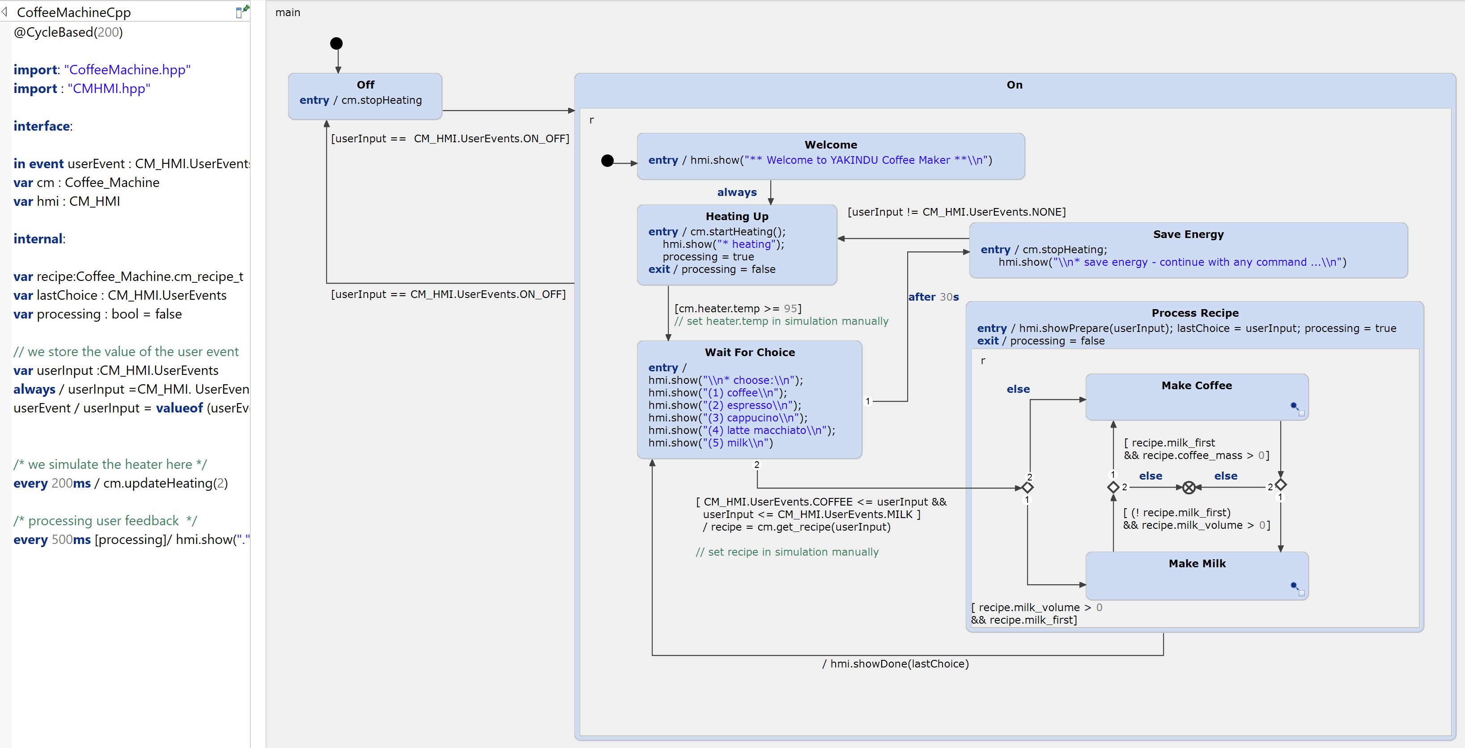Select the exit point circled-X node
Image resolution: width=1465 pixels, height=748 pixels.
pyautogui.click(x=1189, y=488)
